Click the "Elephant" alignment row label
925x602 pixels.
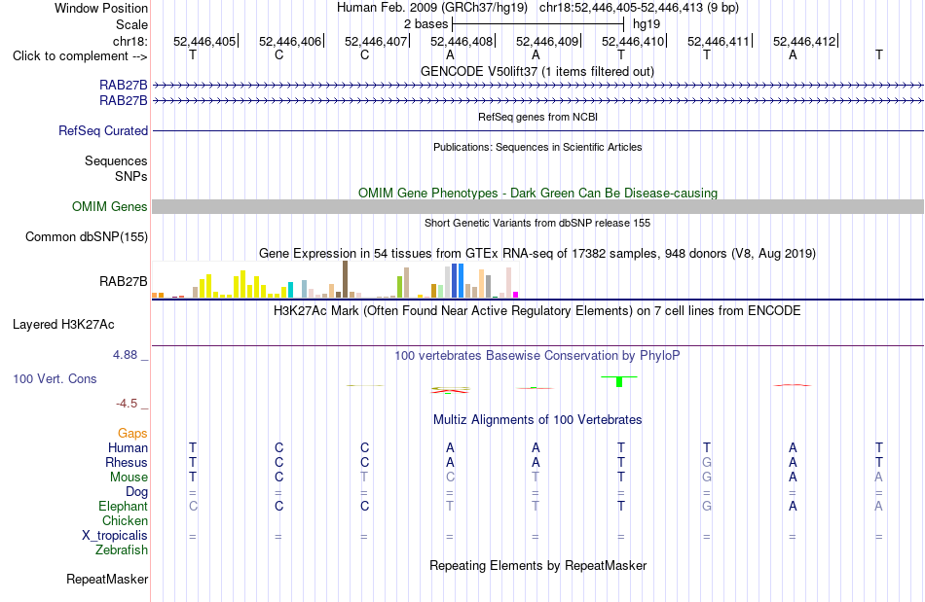point(123,506)
